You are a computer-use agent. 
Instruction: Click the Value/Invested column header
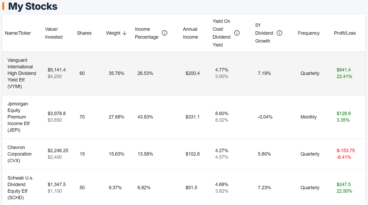(54, 33)
